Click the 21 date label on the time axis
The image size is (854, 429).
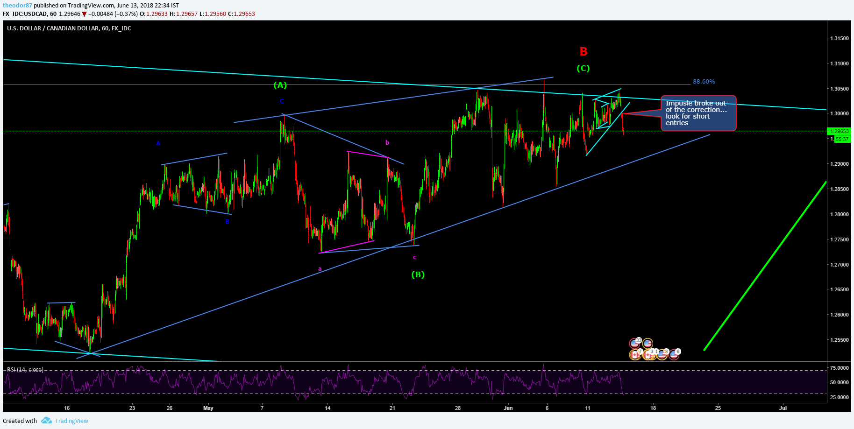click(x=392, y=408)
